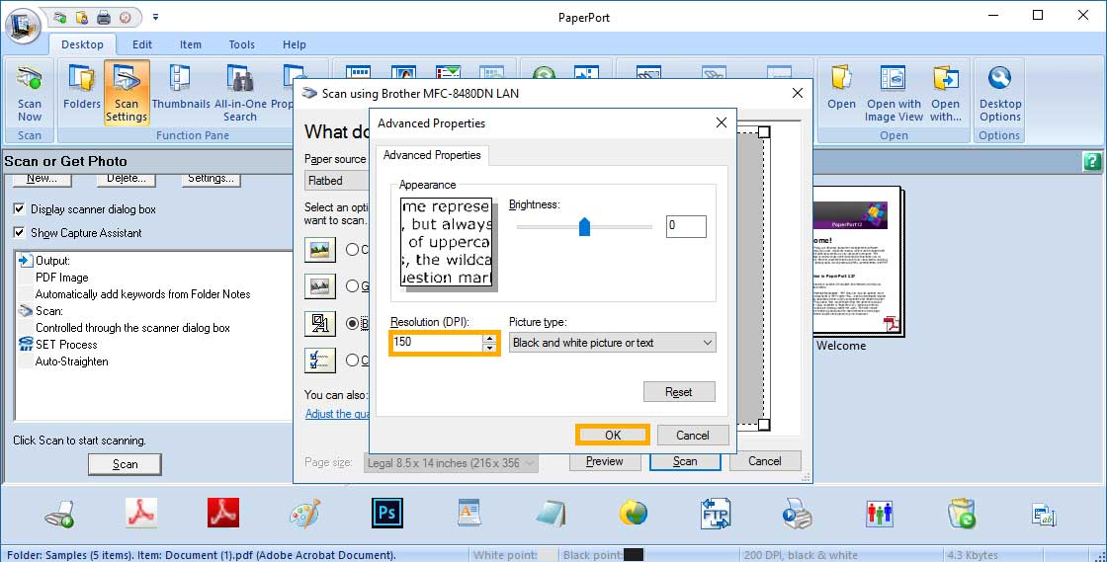Switch to the Desktop ribbon tab
The image size is (1107, 562).
coord(82,44)
